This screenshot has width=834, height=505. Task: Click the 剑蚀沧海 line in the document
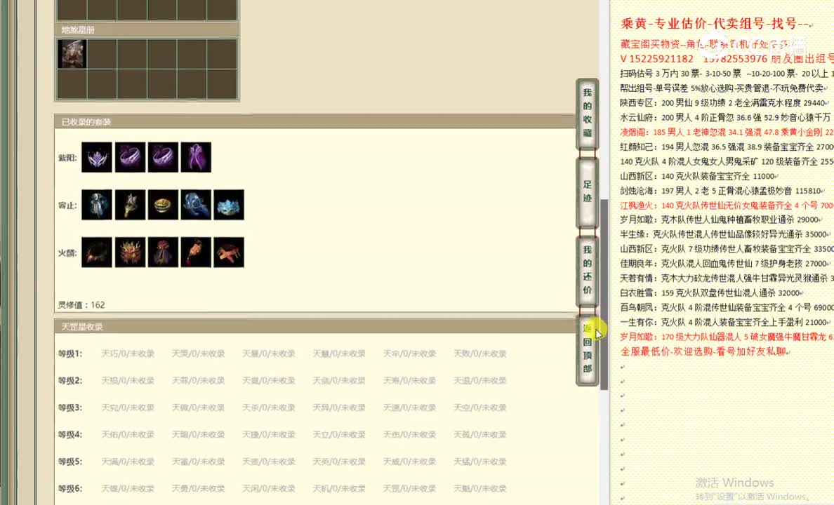[722, 190]
